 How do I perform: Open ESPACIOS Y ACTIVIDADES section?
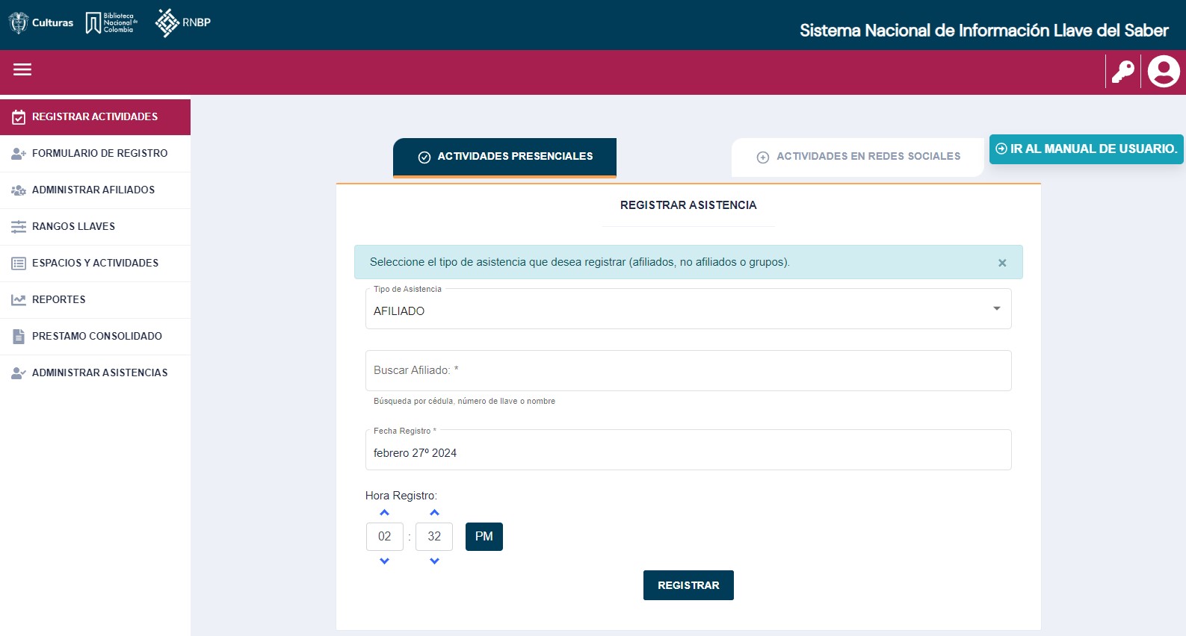[x=95, y=264]
